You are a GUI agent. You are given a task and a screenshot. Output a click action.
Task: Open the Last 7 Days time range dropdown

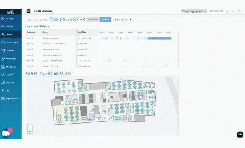pyautogui.click(x=123, y=20)
